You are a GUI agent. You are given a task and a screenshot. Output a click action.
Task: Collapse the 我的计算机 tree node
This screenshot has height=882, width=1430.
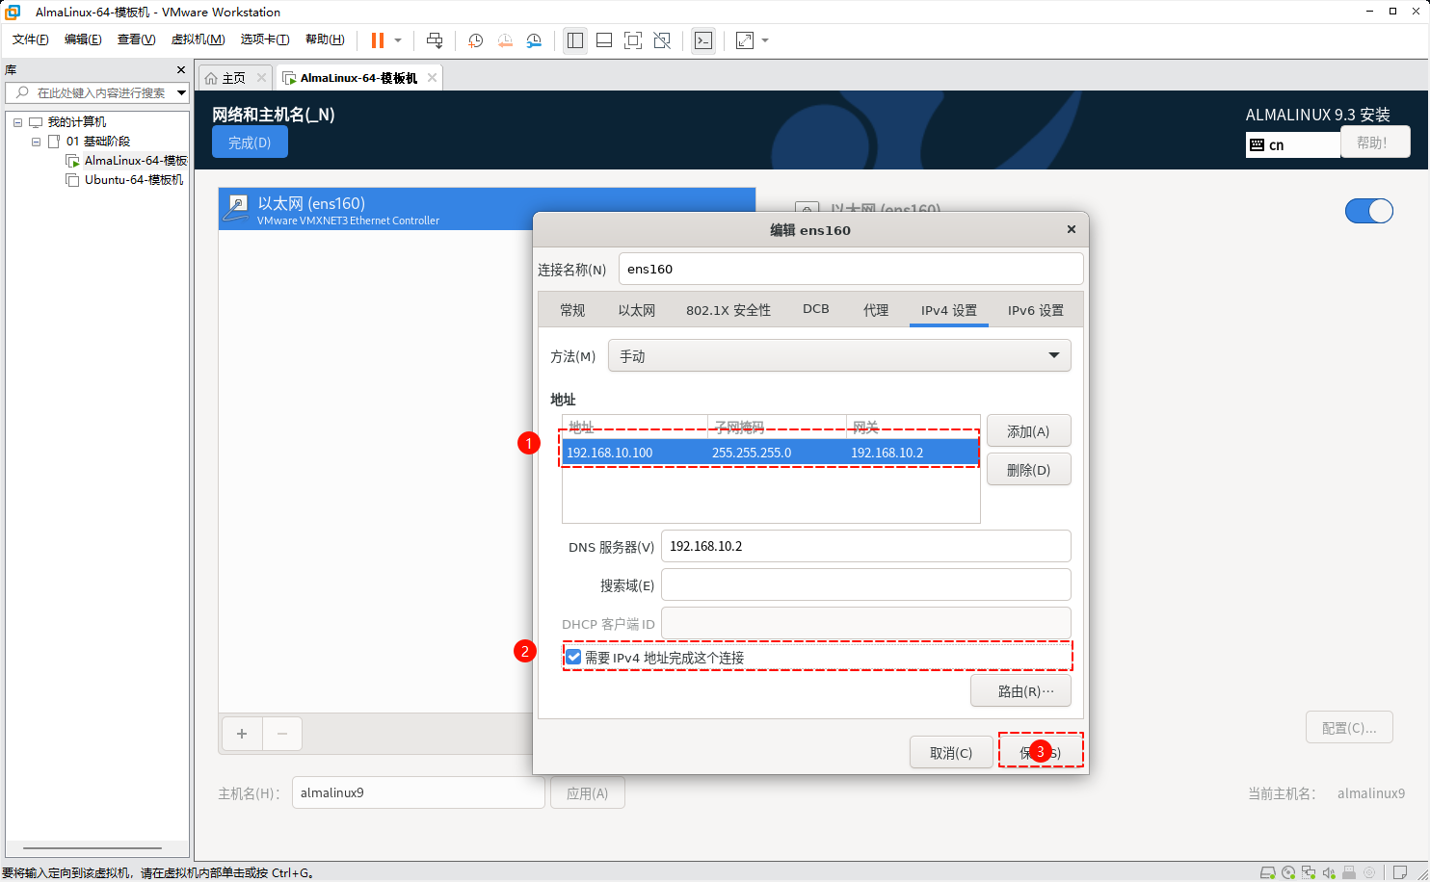pos(17,122)
